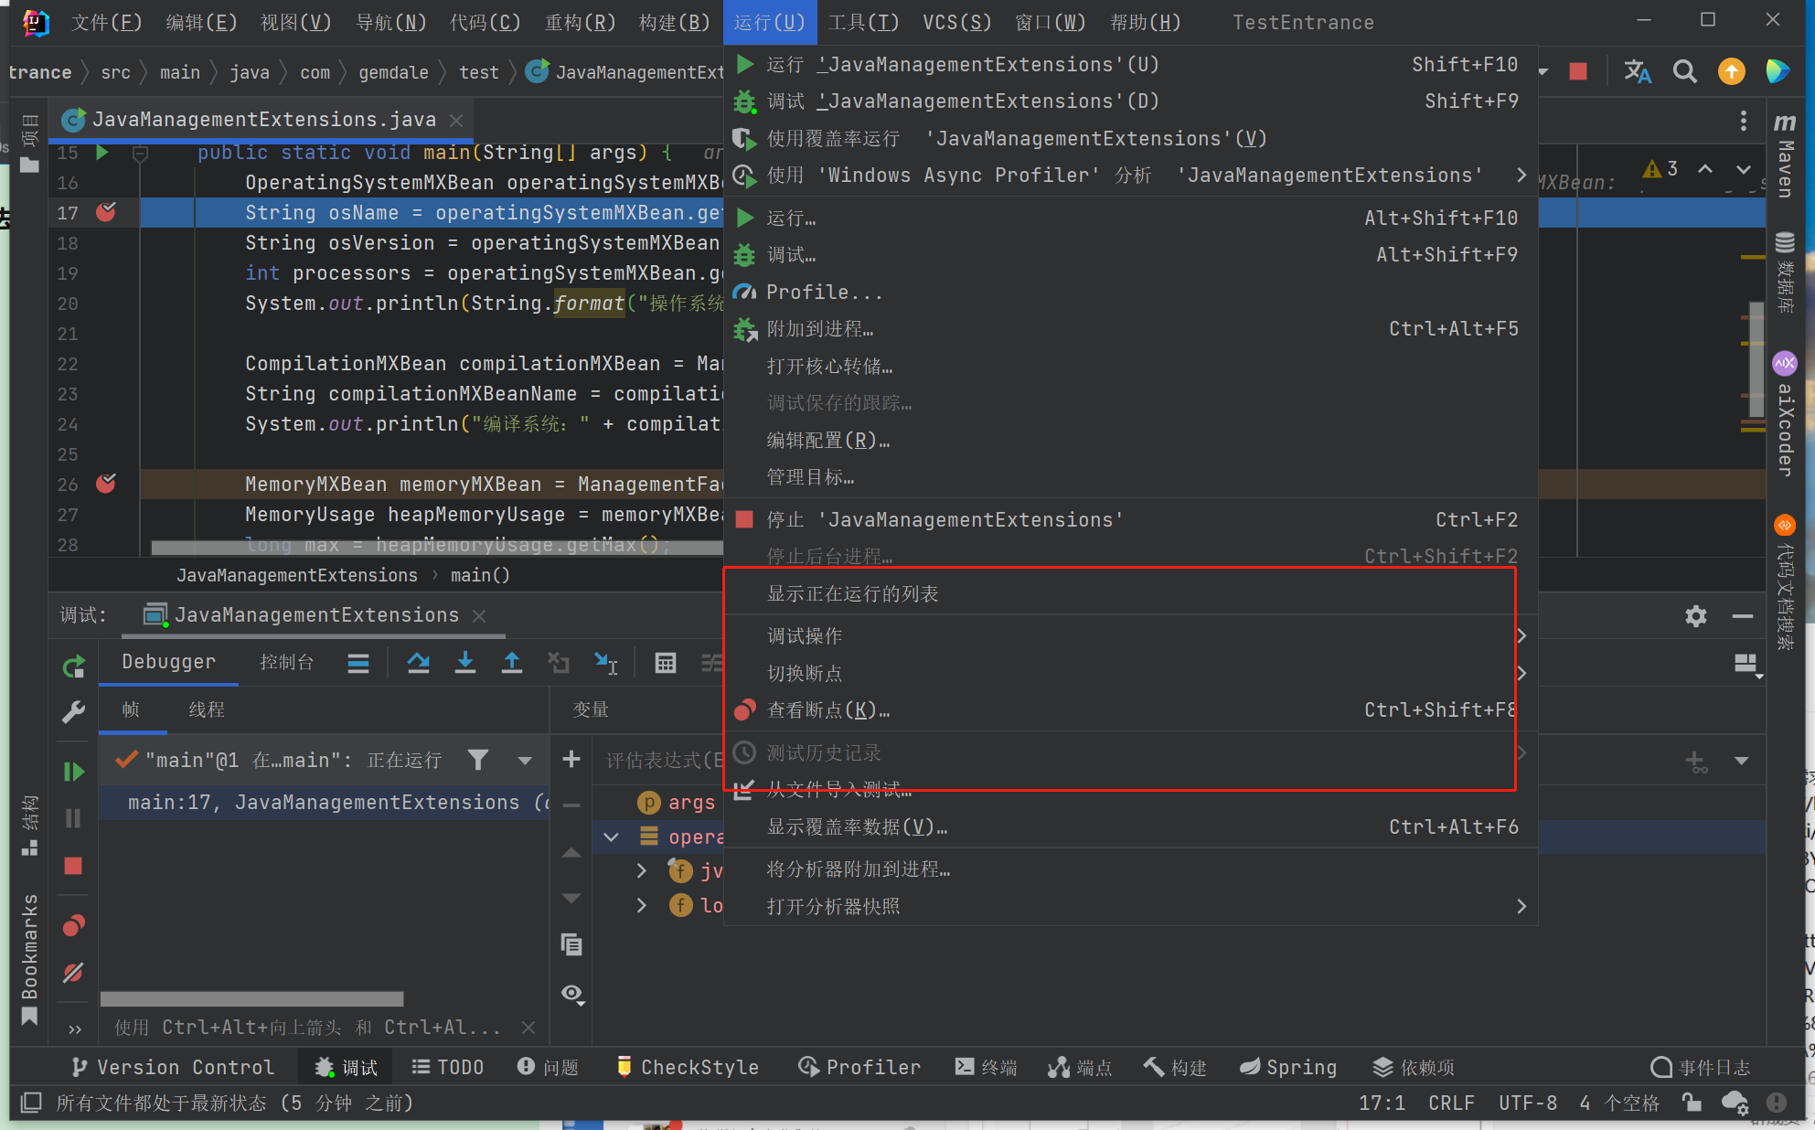
Task: Toggle Mute Breakpoints icon
Action: [x=74, y=973]
